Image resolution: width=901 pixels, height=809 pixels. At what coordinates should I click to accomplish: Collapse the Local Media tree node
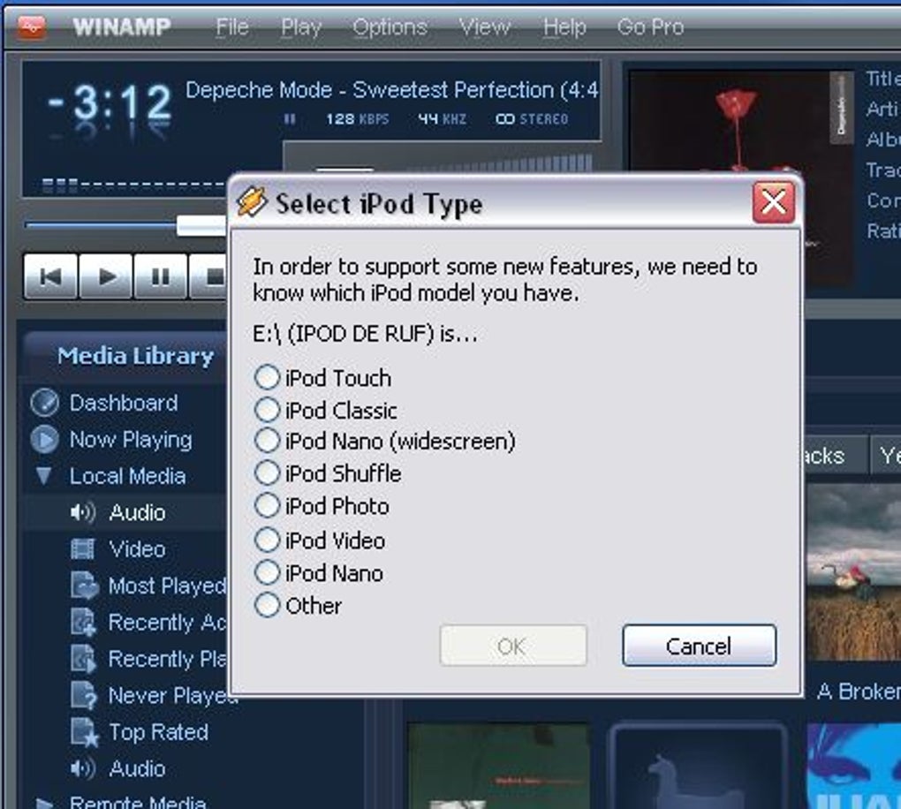click(x=43, y=476)
